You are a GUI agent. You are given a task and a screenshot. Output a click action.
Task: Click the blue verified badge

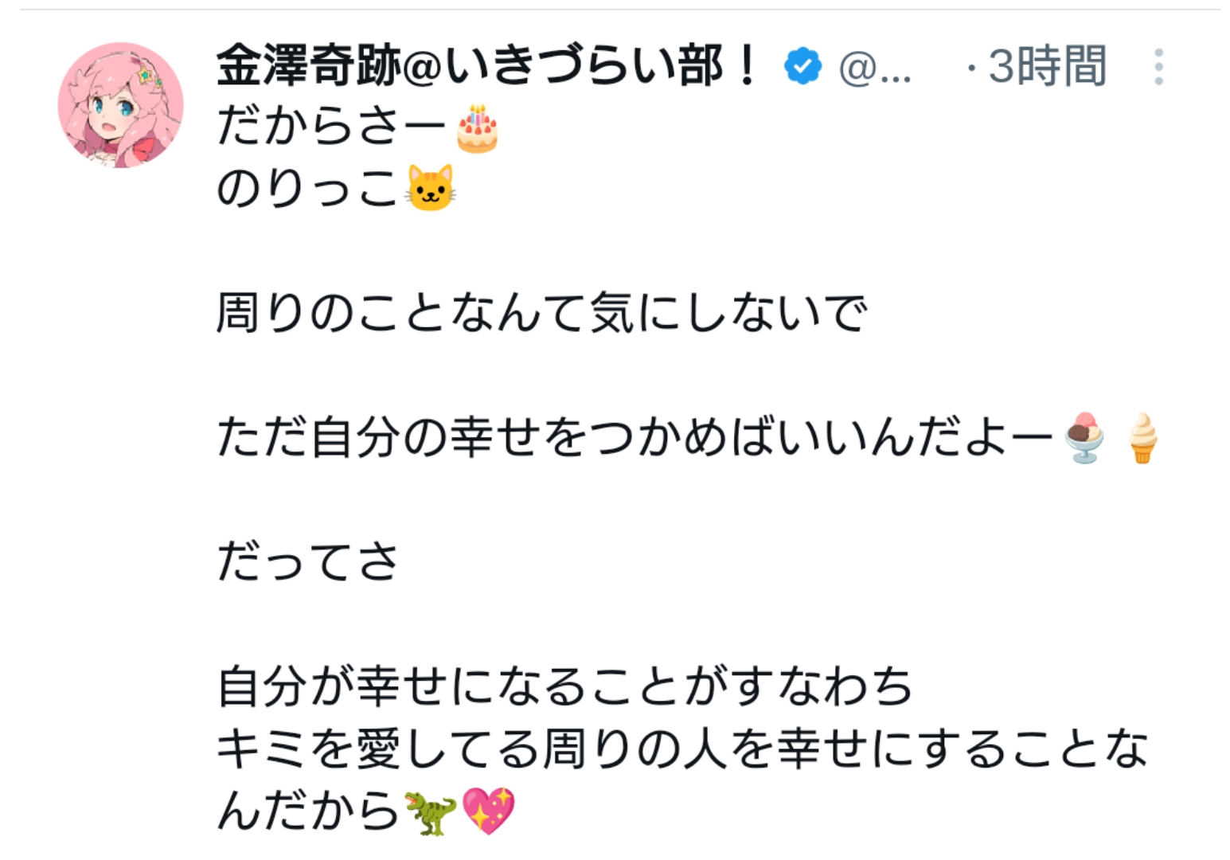coord(802,66)
